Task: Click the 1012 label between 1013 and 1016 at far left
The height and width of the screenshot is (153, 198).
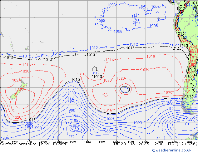Action: coord(27,56)
